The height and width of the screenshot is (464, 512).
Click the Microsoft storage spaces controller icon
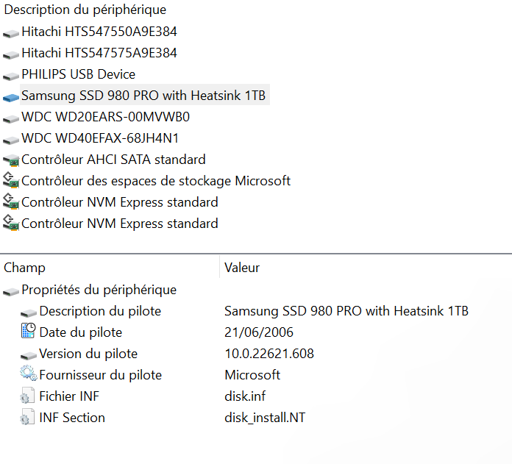pyautogui.click(x=11, y=181)
